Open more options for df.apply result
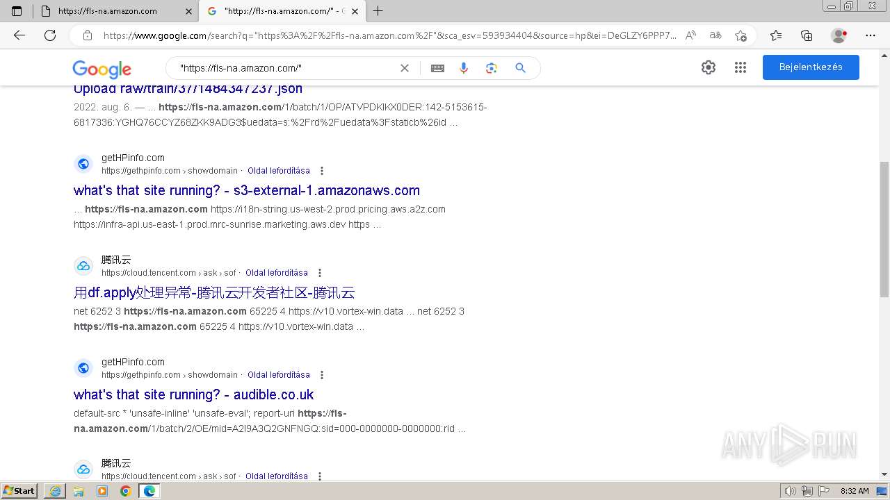 pos(320,273)
